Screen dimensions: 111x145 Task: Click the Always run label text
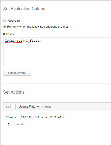tap(14, 21)
